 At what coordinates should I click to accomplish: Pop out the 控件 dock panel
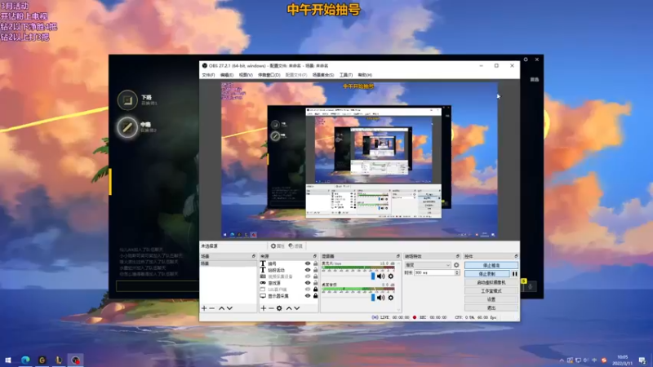click(x=516, y=256)
